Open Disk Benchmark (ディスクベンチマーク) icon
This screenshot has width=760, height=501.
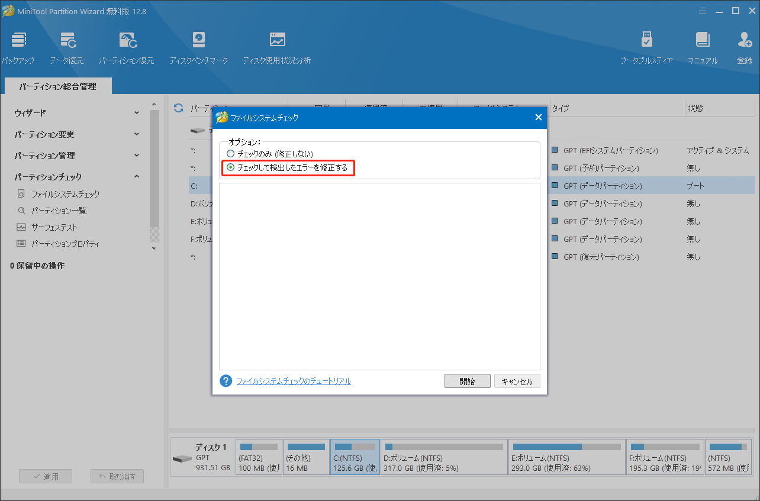pyautogui.click(x=198, y=40)
